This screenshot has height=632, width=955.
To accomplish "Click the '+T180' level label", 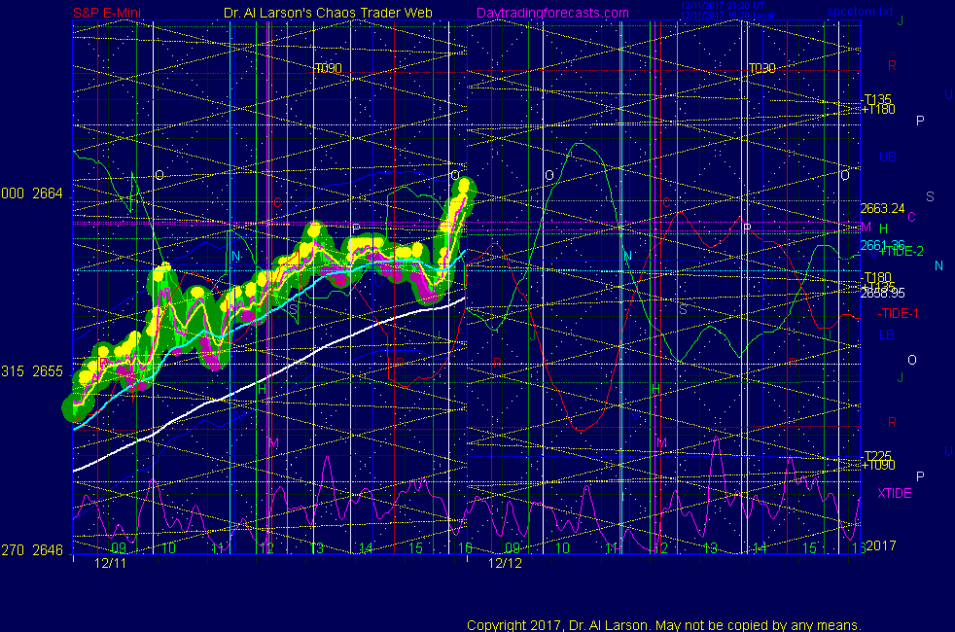I will pos(878,110).
